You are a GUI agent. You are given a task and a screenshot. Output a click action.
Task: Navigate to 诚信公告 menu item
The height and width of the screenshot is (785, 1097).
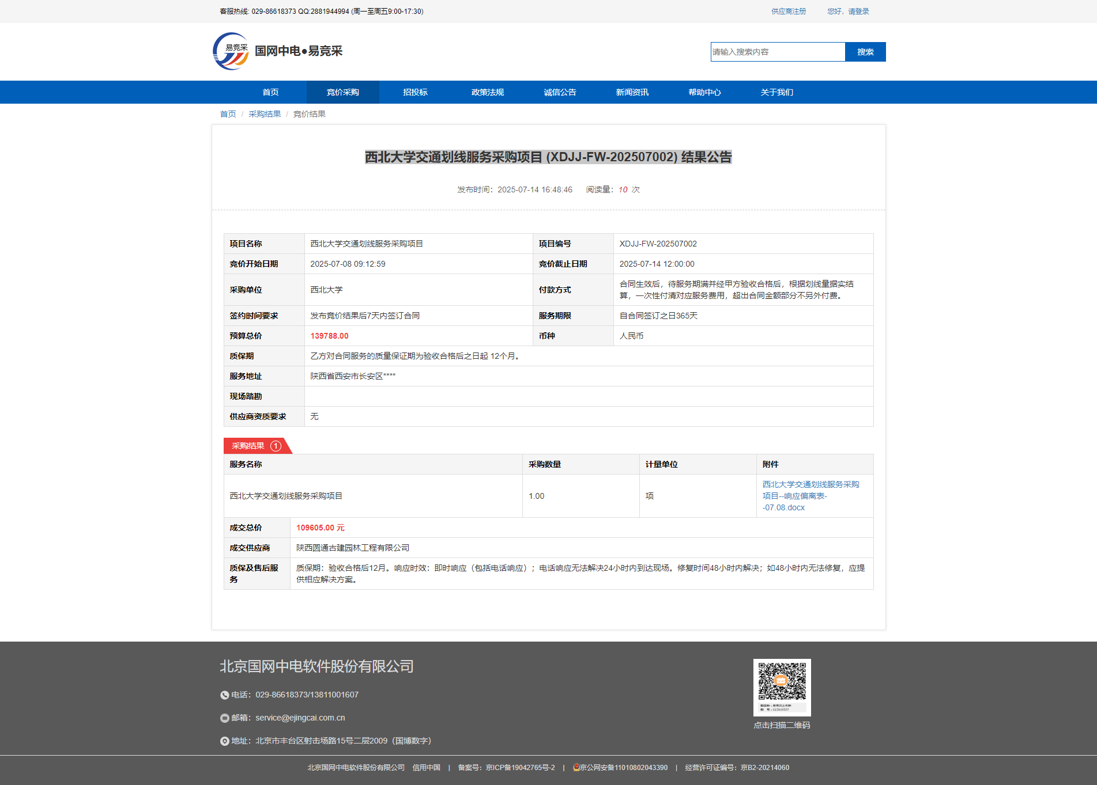(x=560, y=92)
